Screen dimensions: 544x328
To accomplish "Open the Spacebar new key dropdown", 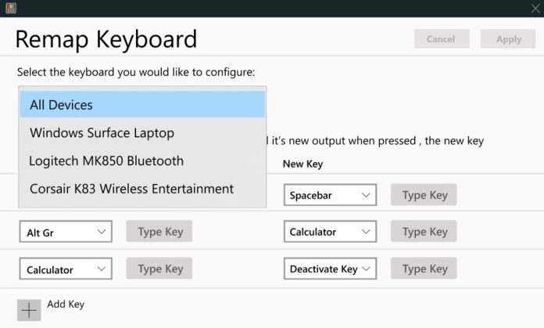I will 329,195.
